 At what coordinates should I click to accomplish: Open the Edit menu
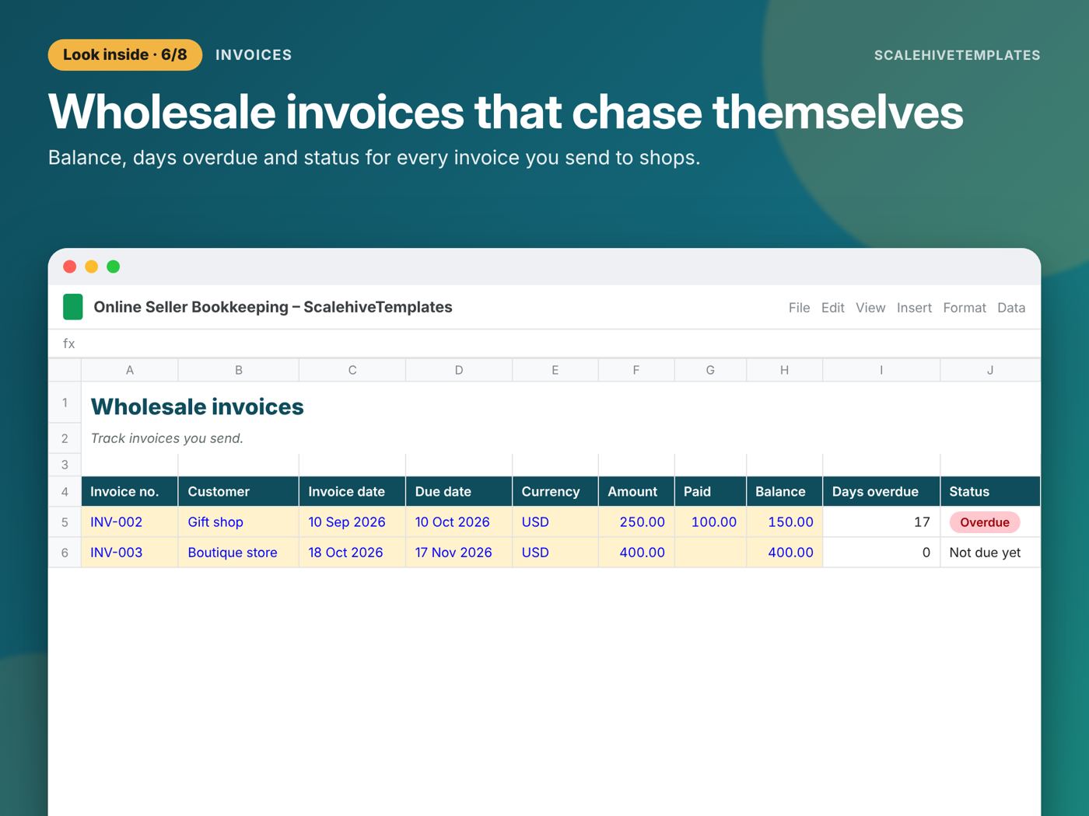tap(832, 308)
